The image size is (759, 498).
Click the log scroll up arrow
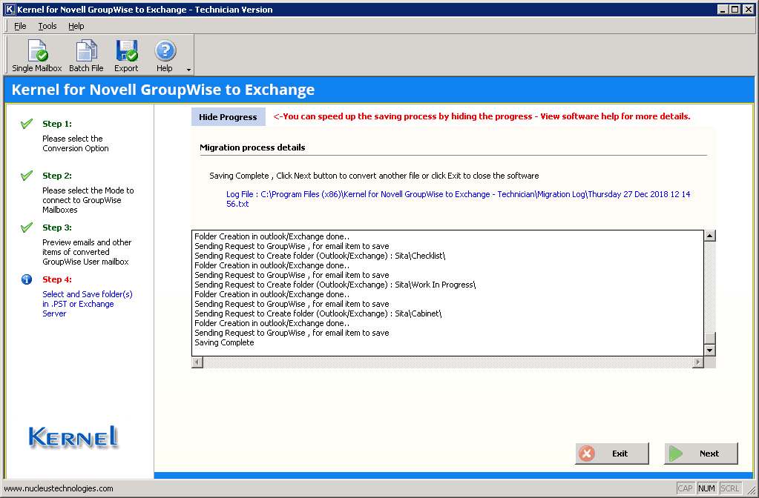click(x=709, y=236)
